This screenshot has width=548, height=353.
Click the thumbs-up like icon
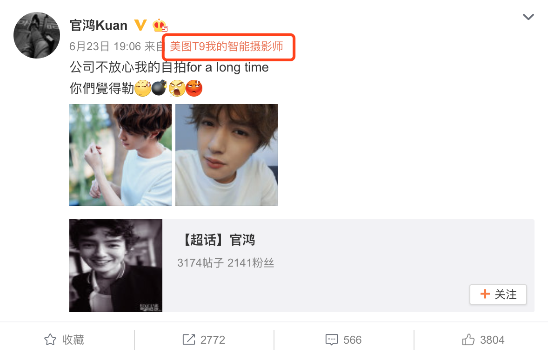468,340
